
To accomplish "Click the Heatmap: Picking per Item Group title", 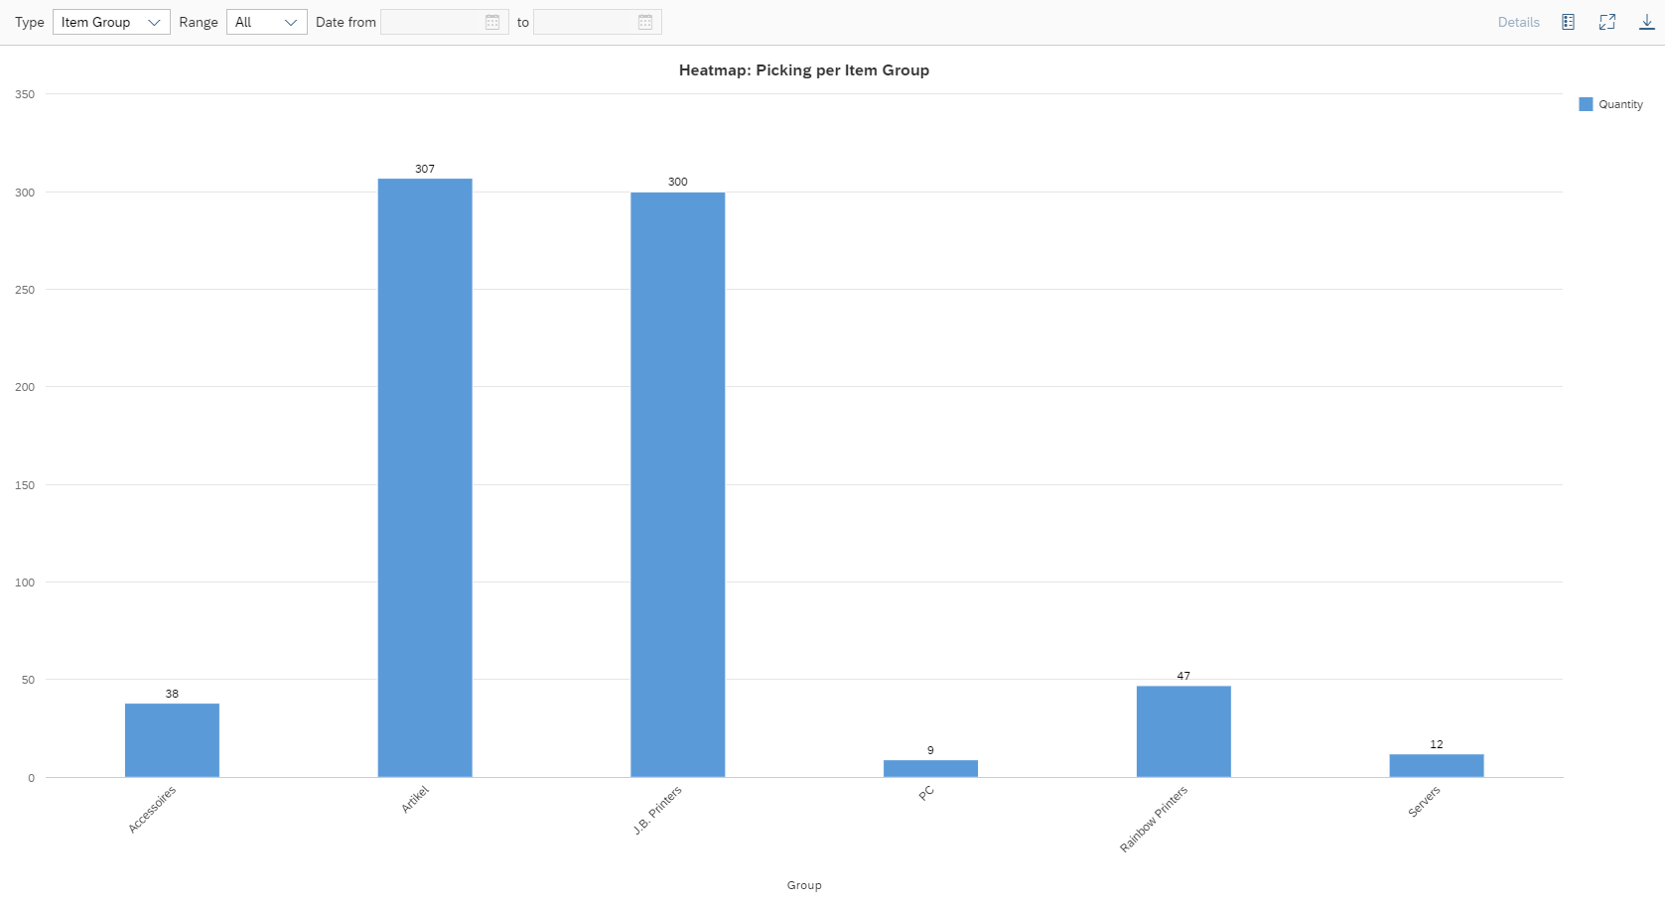I will click(803, 70).
